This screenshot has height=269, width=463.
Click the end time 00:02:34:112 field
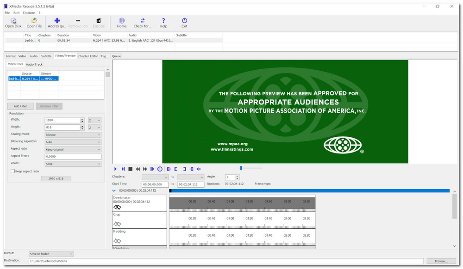[191, 184]
